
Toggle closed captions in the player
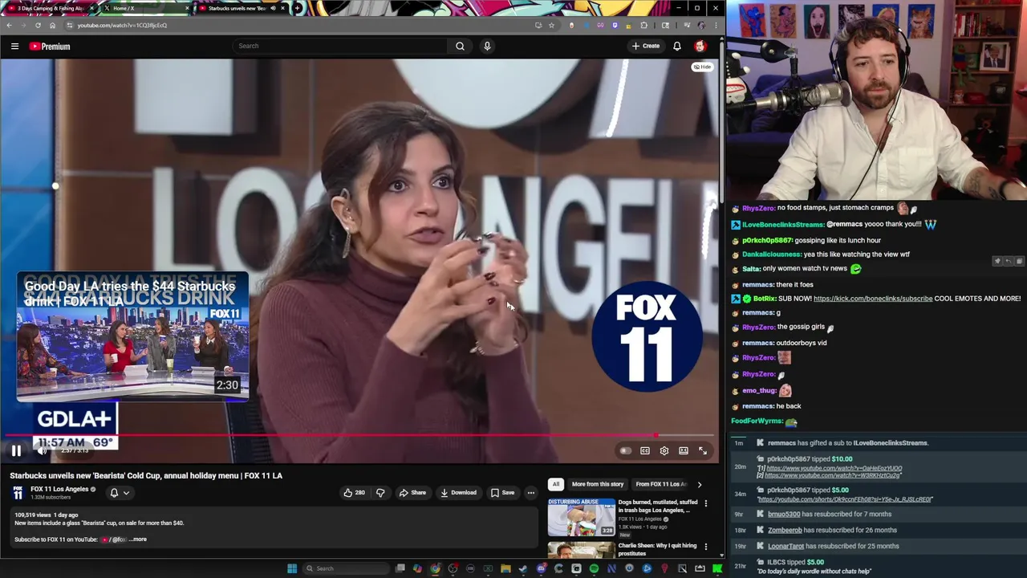pos(645,451)
